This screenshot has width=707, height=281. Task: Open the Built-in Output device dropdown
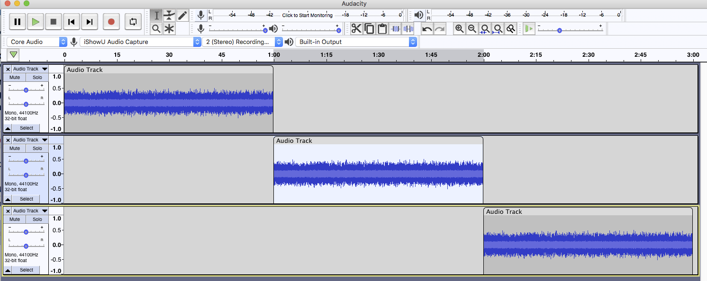coord(356,42)
